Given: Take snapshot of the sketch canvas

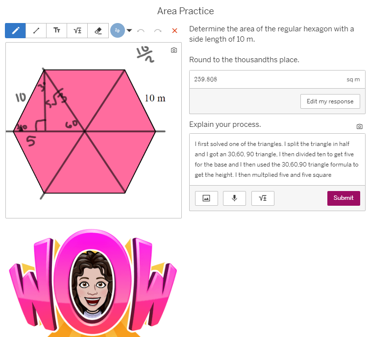Looking at the screenshot, I should [x=174, y=50].
